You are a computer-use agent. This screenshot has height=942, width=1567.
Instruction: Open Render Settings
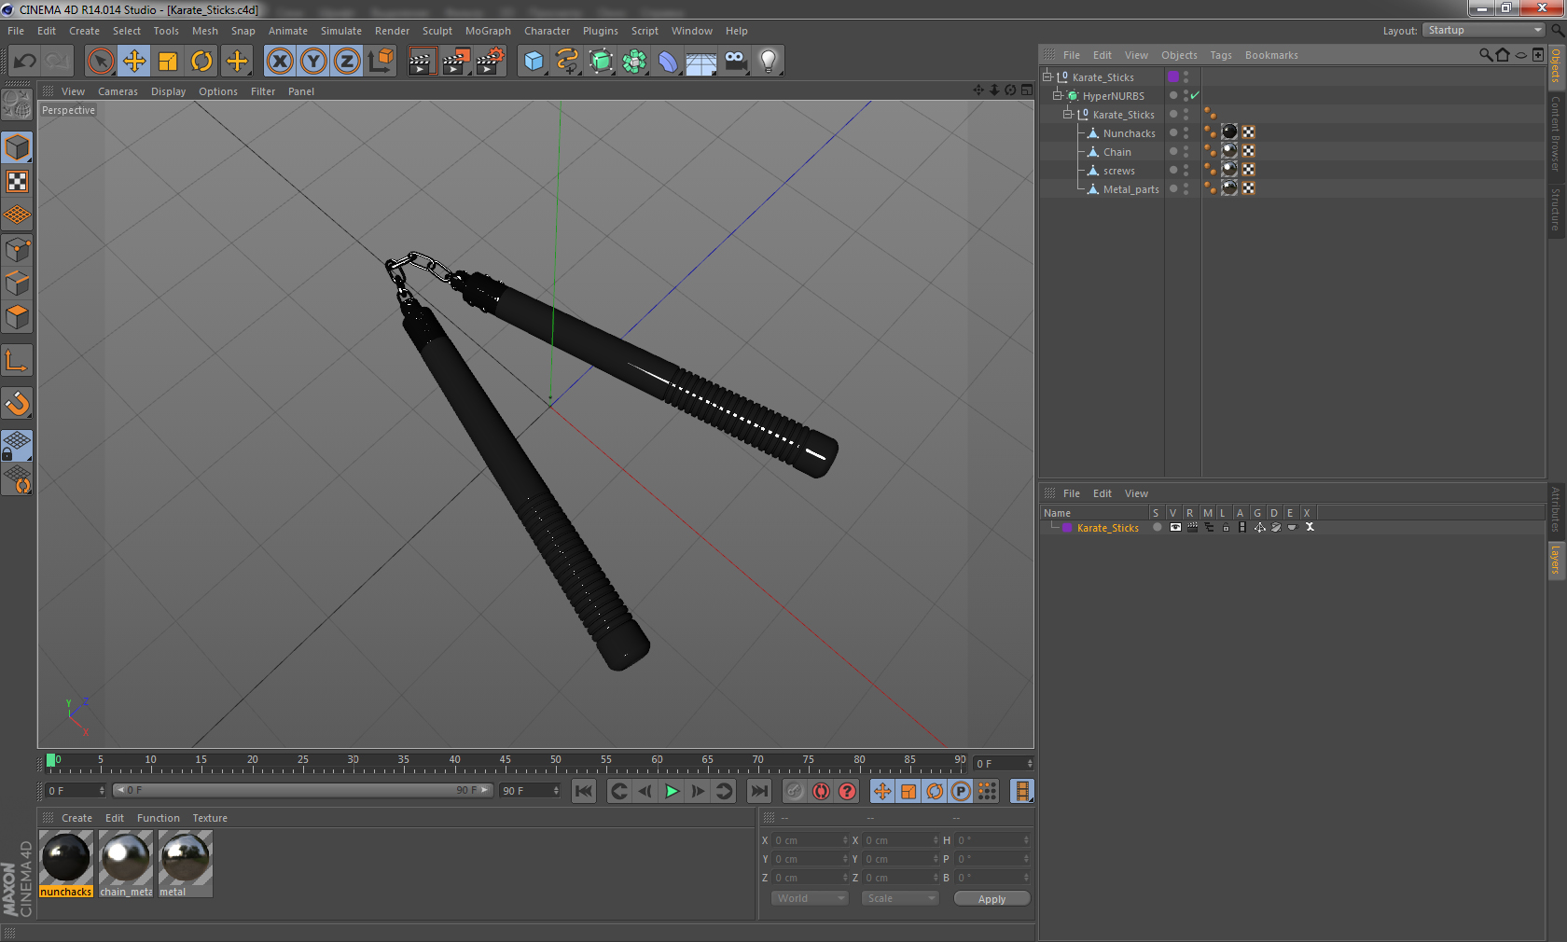pos(491,62)
